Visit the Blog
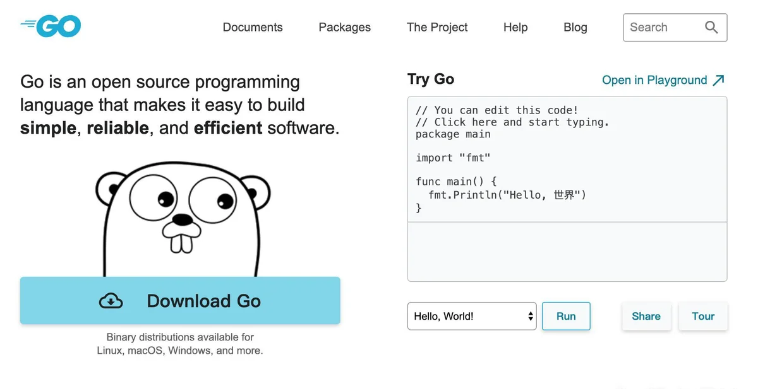Screen dimensions: 758x389 [x=575, y=27]
